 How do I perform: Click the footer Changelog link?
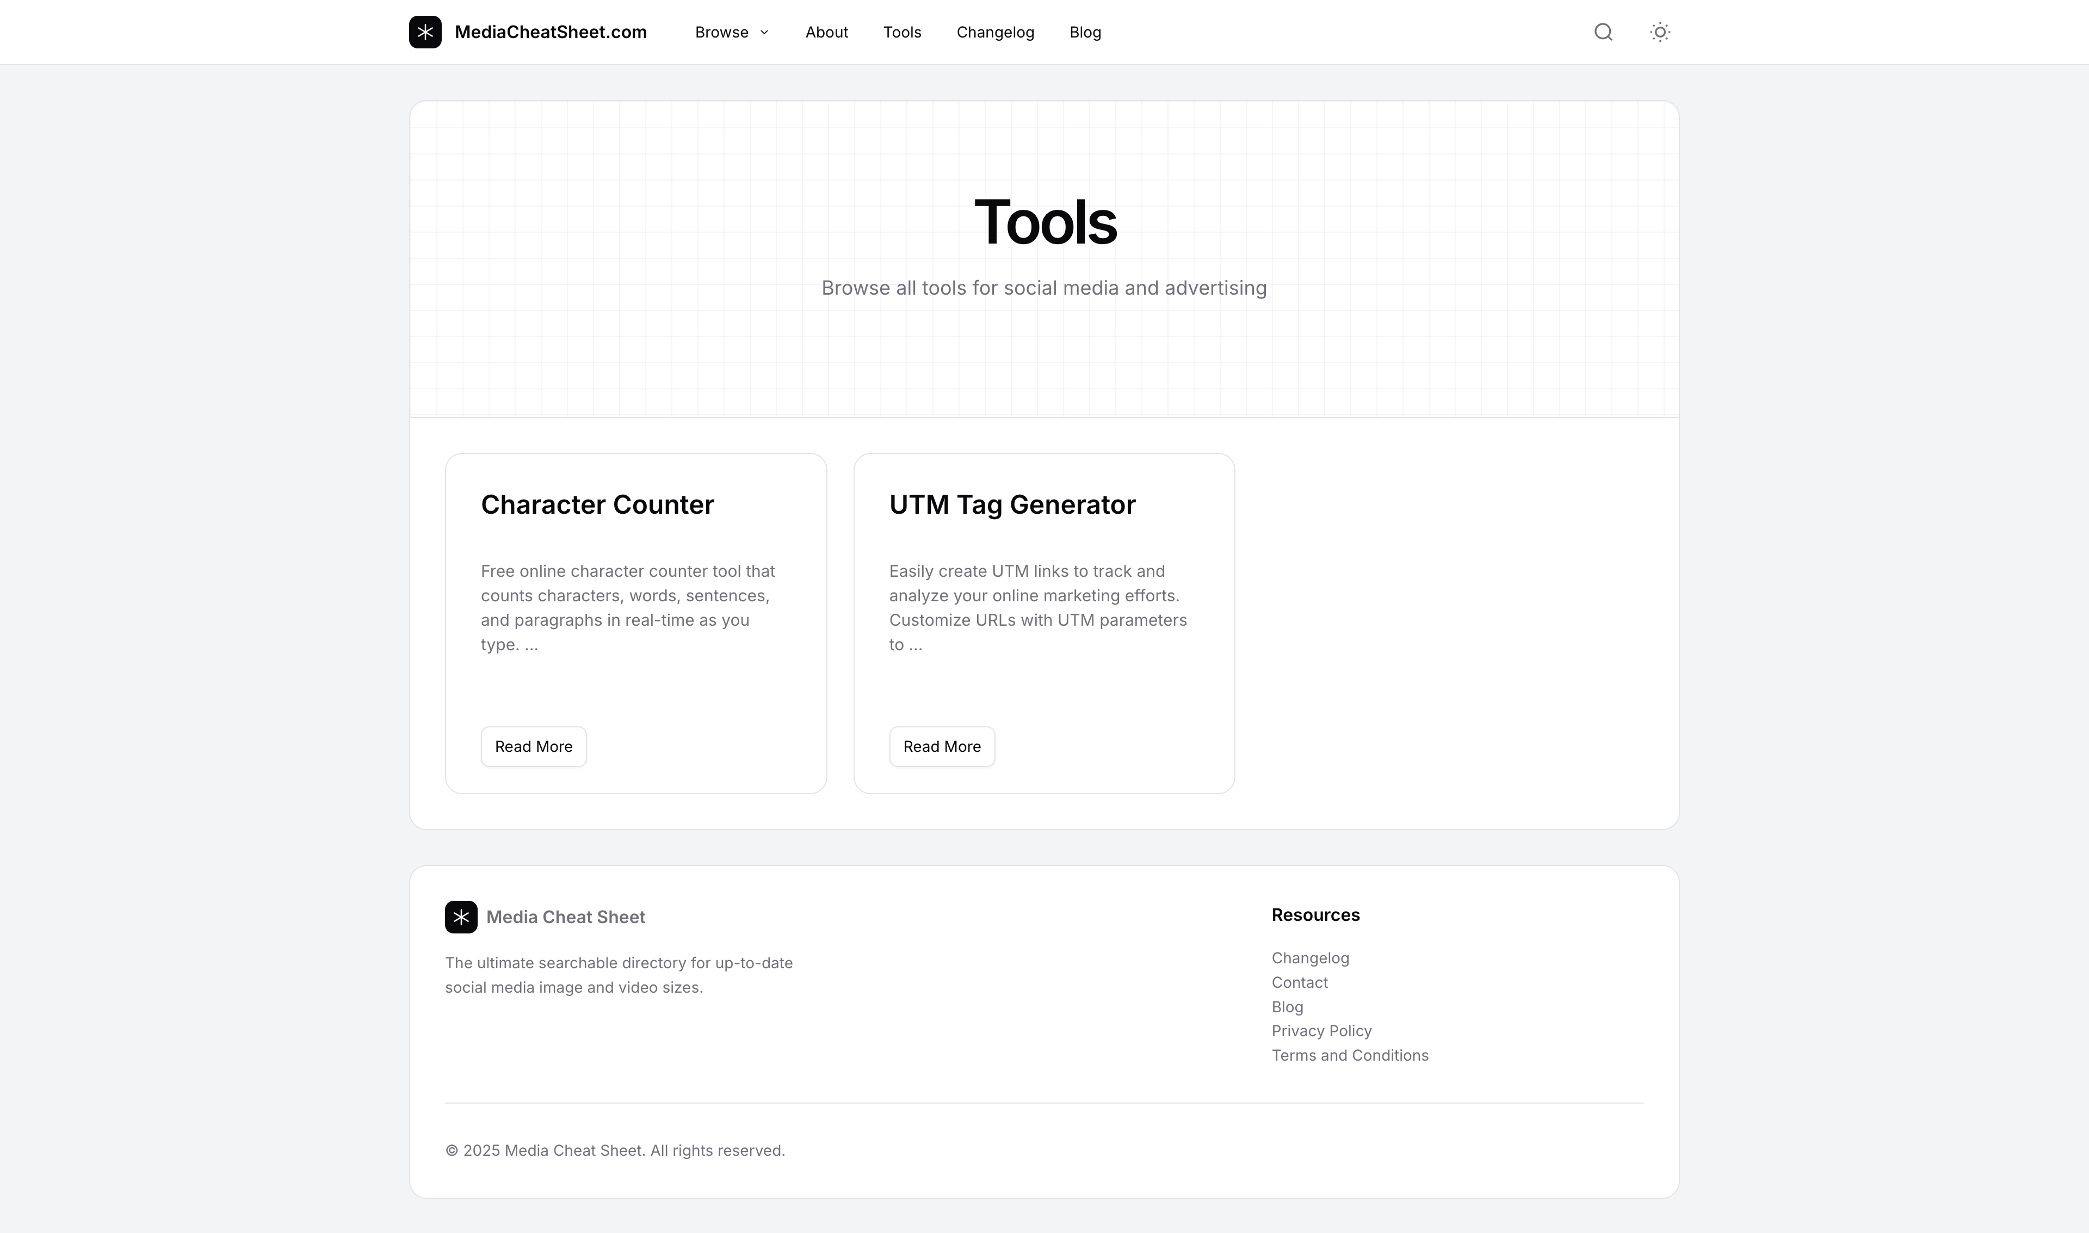[1310, 958]
